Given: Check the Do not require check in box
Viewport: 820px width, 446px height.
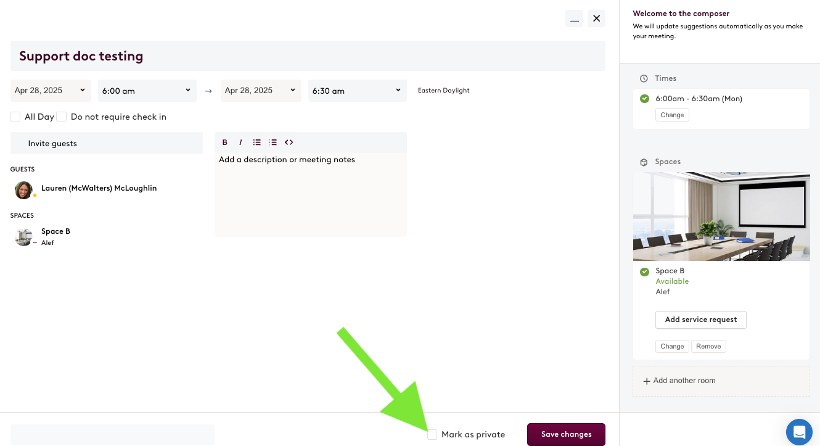Looking at the screenshot, I should point(62,117).
